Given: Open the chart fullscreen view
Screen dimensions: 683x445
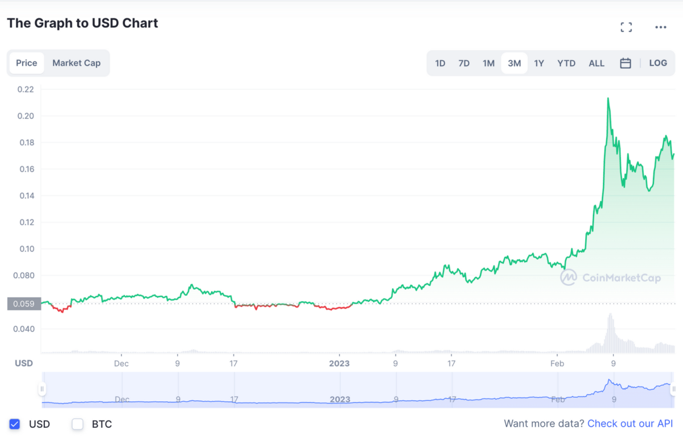Looking at the screenshot, I should (x=626, y=27).
